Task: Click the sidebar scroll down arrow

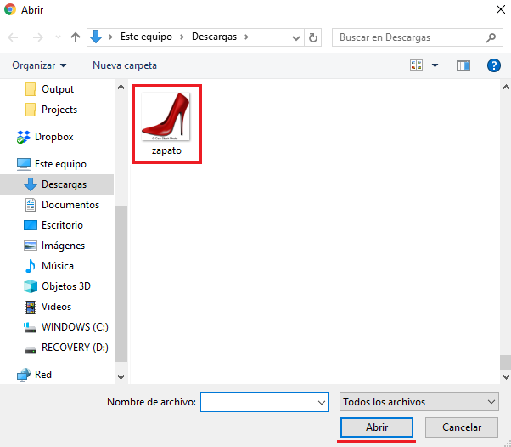Action: coord(120,376)
